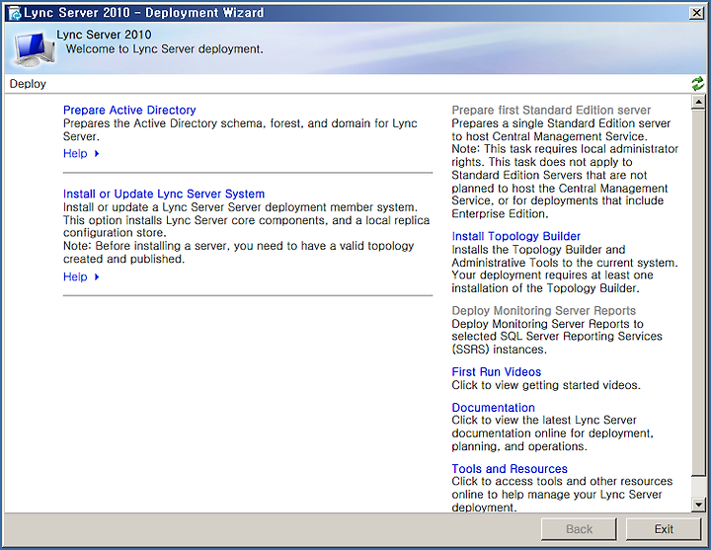Click the scrollbar up arrow

pos(698,102)
